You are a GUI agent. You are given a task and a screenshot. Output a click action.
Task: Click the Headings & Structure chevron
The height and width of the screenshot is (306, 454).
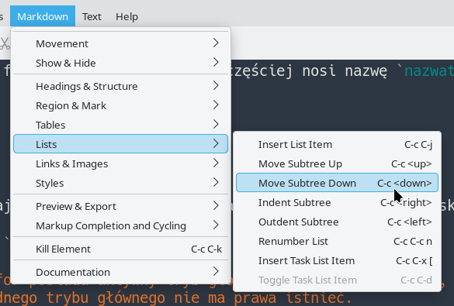(x=216, y=85)
